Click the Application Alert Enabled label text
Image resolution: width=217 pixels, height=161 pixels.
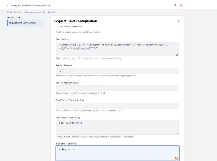[x=71, y=27]
